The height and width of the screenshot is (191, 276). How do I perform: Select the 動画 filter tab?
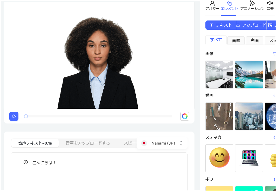point(254,40)
